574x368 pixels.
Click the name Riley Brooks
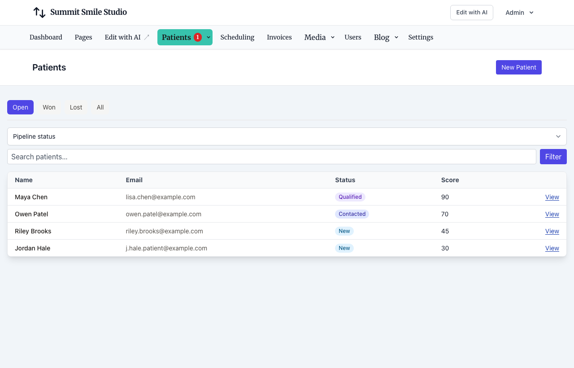[x=33, y=231]
